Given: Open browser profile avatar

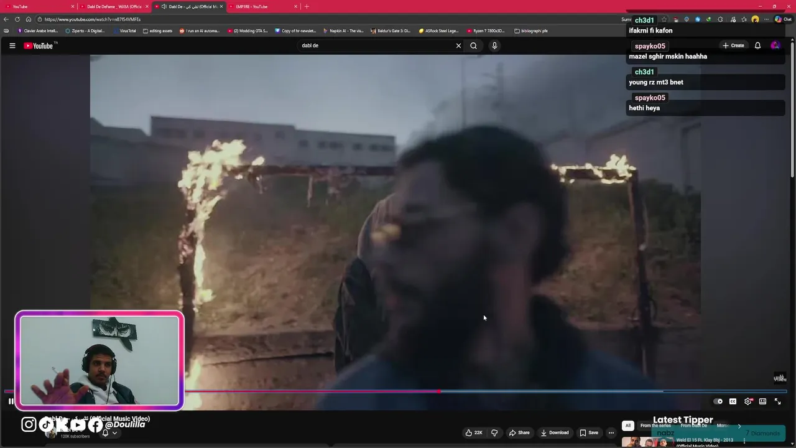Looking at the screenshot, I should coord(755,19).
